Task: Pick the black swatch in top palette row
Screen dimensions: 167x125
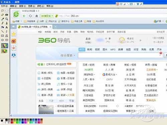Action: 6,120
